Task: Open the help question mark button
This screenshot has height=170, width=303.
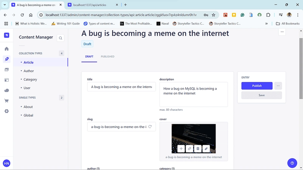Action: tap(292, 163)
